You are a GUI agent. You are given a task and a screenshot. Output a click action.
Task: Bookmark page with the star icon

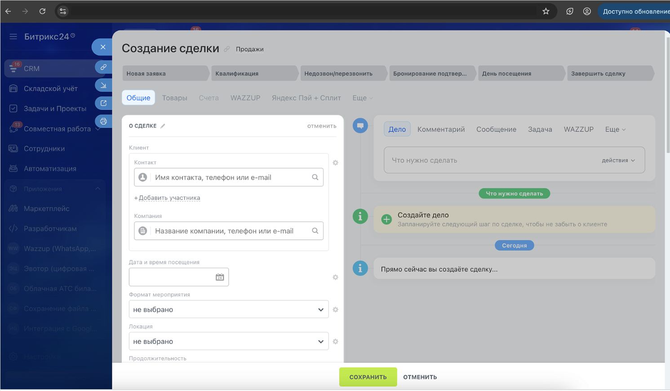coord(546,11)
